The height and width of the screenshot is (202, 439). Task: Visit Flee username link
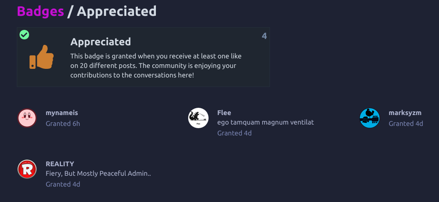tap(224, 113)
